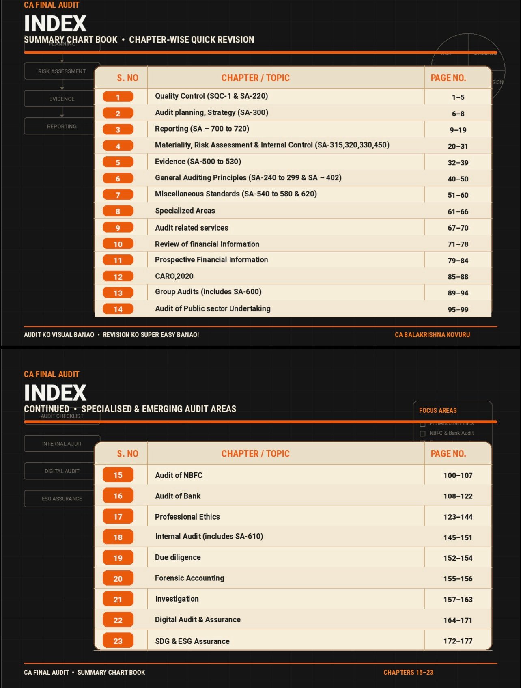The height and width of the screenshot is (688, 521).
Task: Click the 'CHAPTERS 15–23' footer label
Action: click(x=408, y=672)
